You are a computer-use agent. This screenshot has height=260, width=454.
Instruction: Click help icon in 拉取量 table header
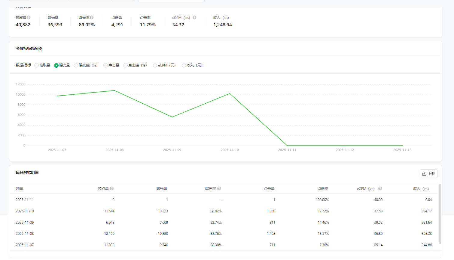pos(112,189)
